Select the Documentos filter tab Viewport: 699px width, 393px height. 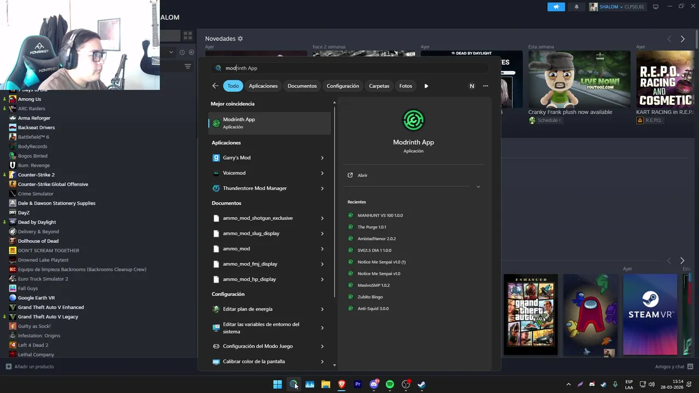tap(302, 86)
